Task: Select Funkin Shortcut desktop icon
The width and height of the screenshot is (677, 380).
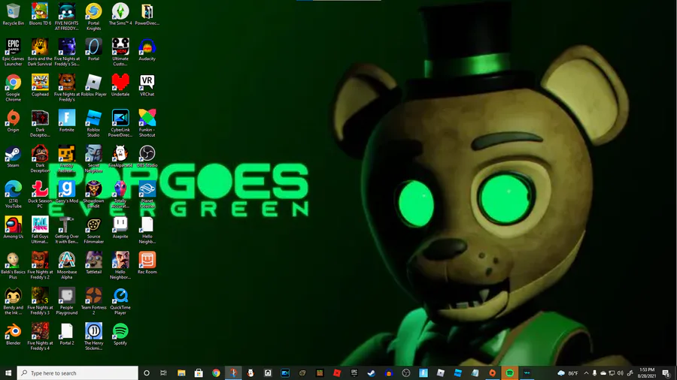Action: coord(147,124)
